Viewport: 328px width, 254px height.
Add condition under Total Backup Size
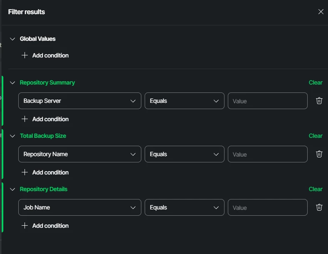(x=45, y=172)
